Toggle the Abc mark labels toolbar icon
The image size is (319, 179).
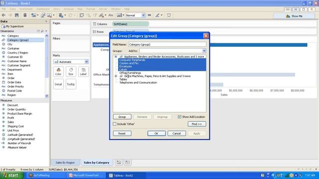(x=111, y=15)
